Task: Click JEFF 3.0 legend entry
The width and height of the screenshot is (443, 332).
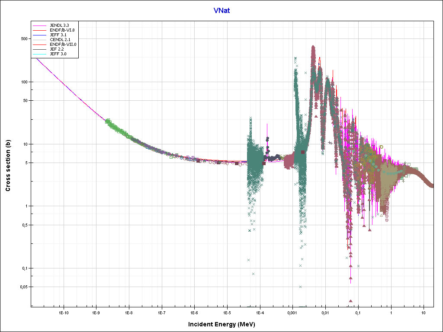Action: point(58,54)
